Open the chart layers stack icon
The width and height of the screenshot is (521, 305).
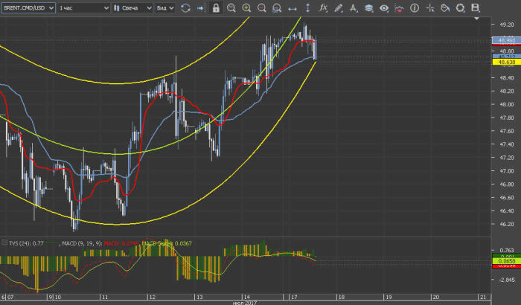[368, 8]
